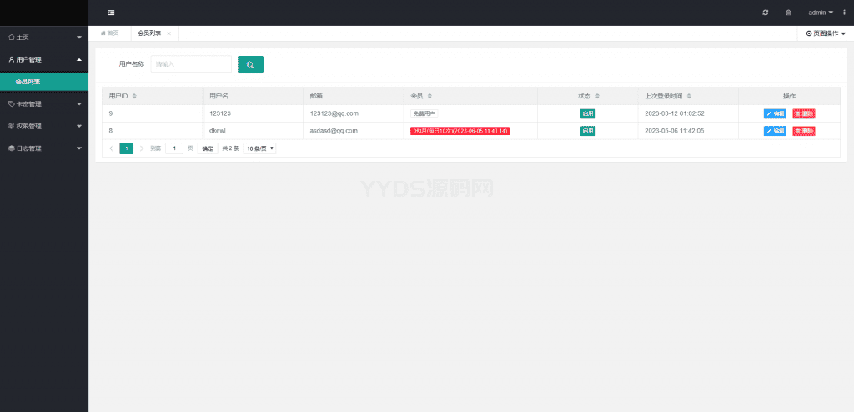Select page 1 in pagination
The height and width of the screenshot is (412, 854).
[x=127, y=148]
